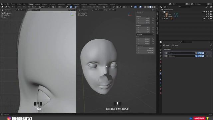Open the Edit menu
The height and width of the screenshot is (120, 213).
click(x=8, y=4)
